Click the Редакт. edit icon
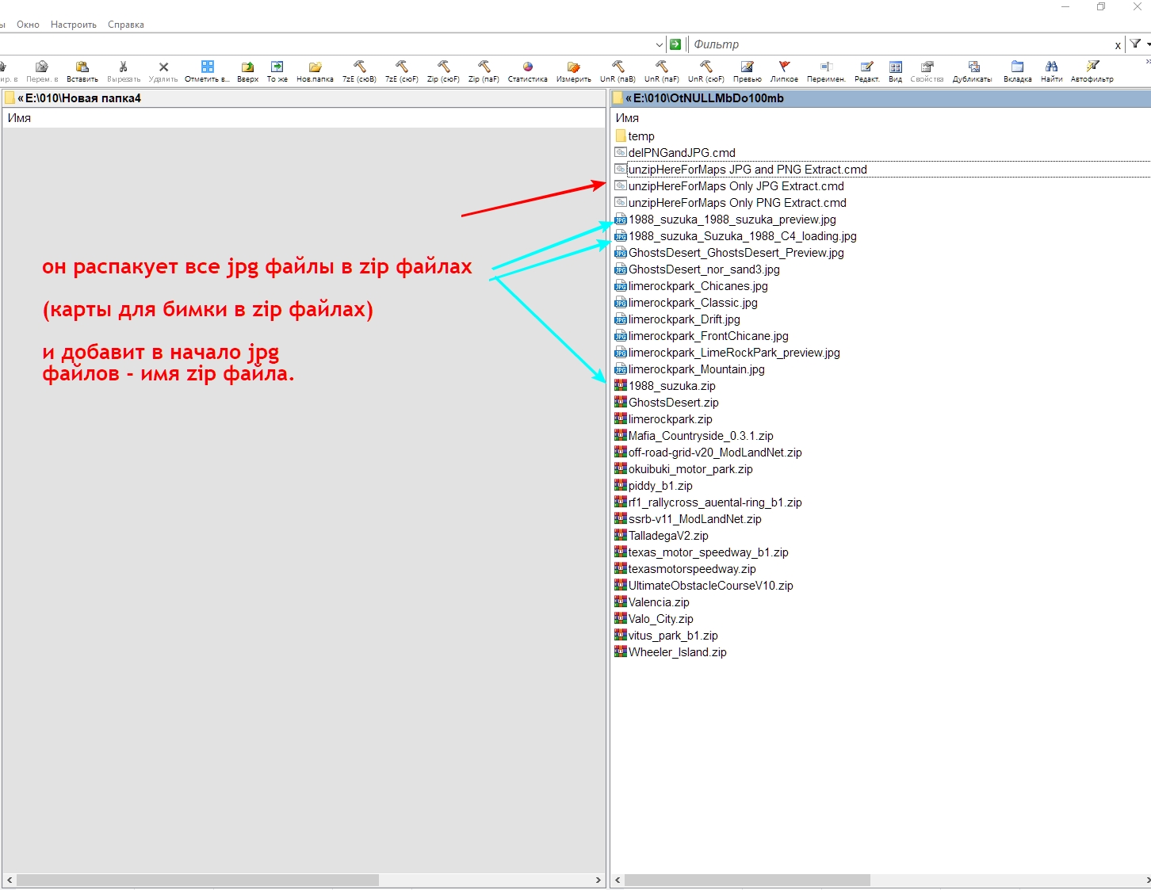 (866, 67)
